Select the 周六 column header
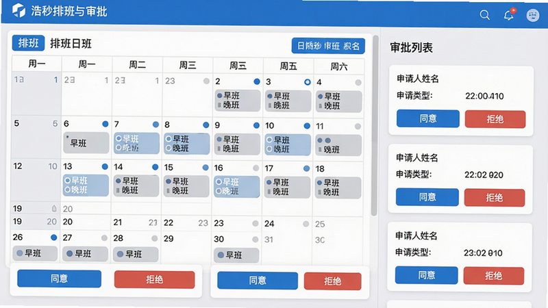 click(x=338, y=66)
